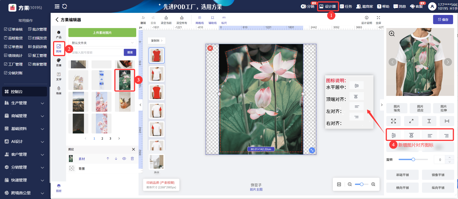The image size is (458, 199).
Task: Apply Basic Tiling (基础平铺)
Action: pos(402,175)
